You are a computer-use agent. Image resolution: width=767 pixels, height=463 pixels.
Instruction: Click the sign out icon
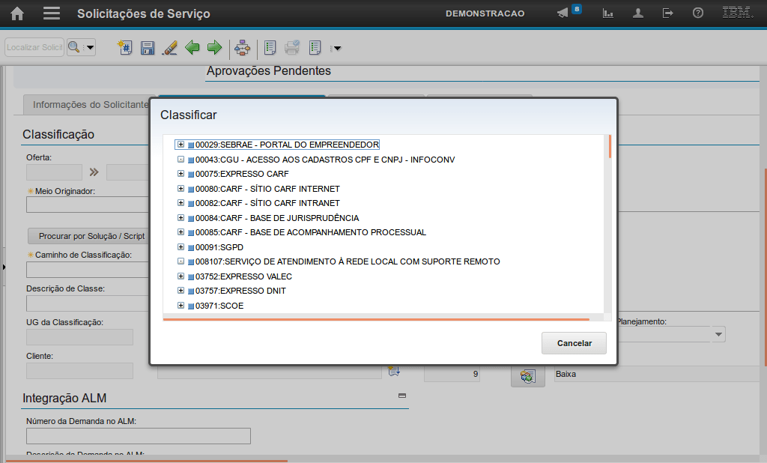[x=667, y=13]
